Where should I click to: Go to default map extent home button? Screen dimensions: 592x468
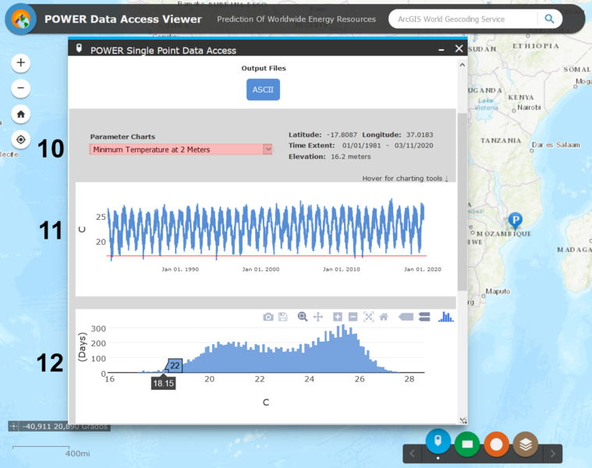tap(21, 114)
